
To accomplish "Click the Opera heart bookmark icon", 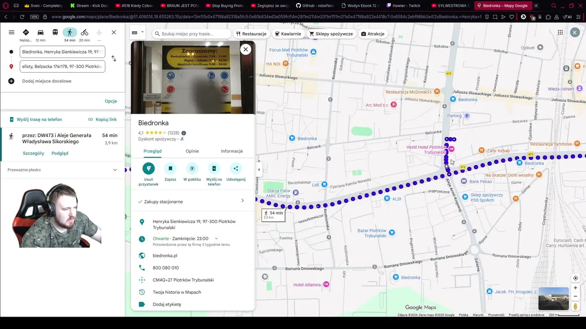I will click(x=511, y=17).
